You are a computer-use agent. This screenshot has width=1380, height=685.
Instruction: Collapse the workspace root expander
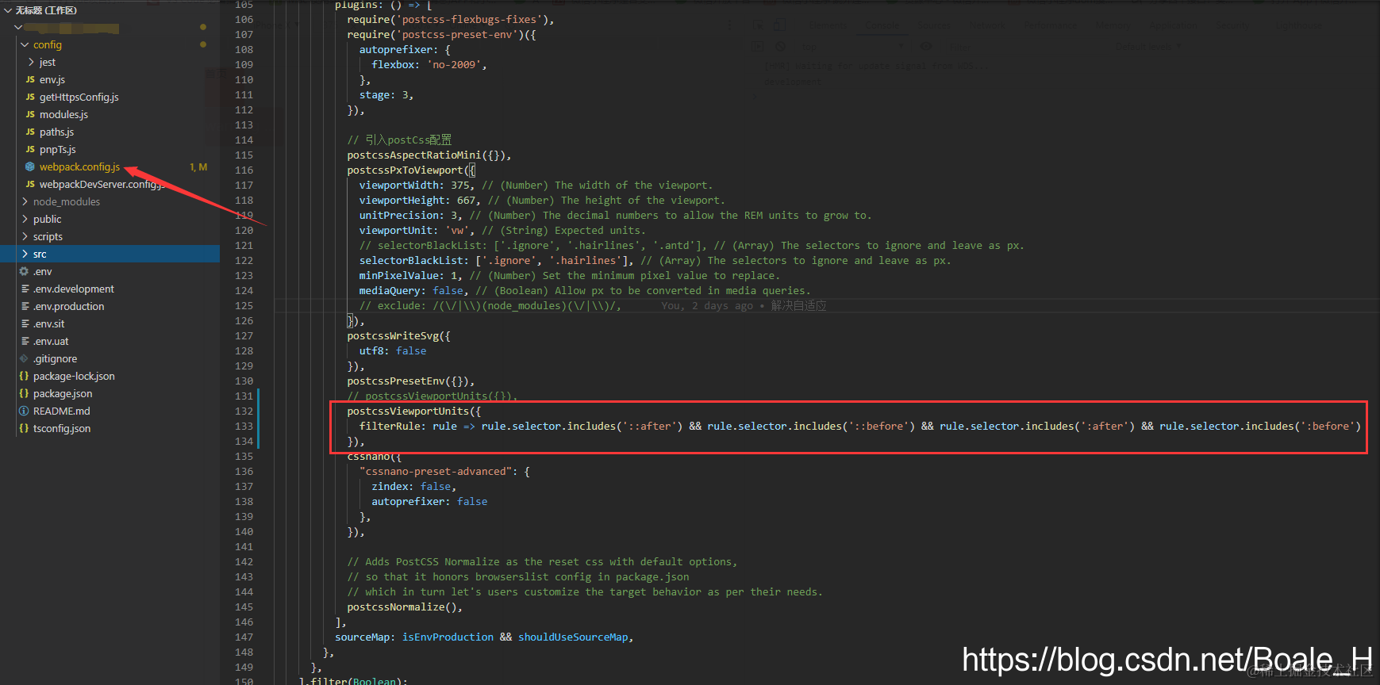8,10
